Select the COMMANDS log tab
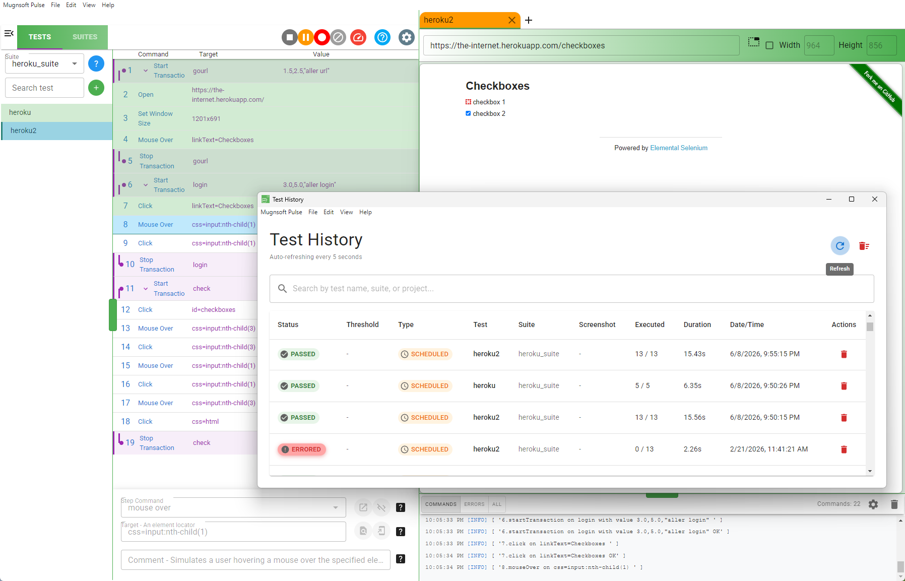 (440, 504)
